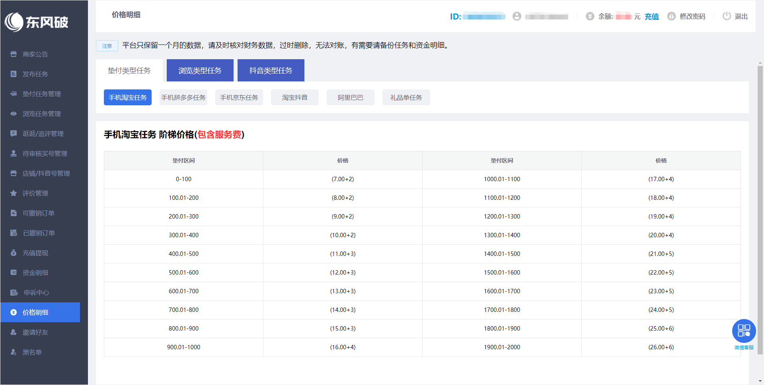Viewport: 764px width, 385px height.
Task: Click the 充值 link in header
Action: (652, 16)
